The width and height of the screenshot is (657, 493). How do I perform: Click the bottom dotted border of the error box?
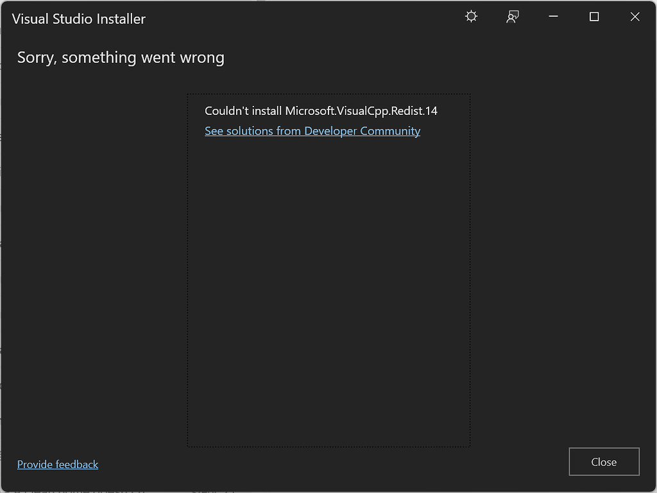[x=328, y=446]
